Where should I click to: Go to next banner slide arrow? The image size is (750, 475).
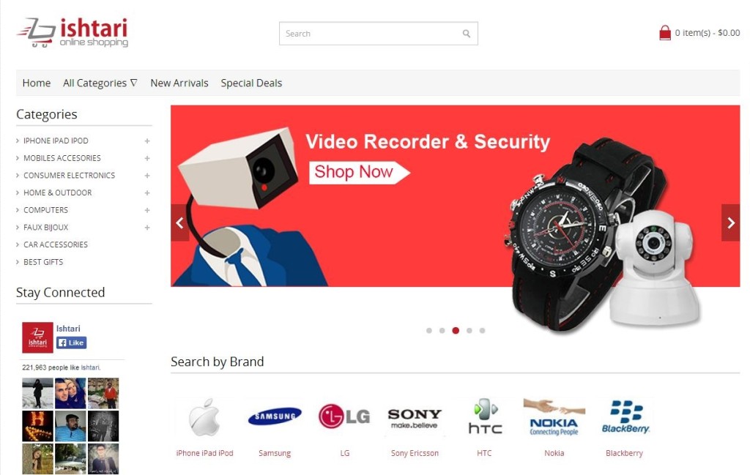point(730,222)
